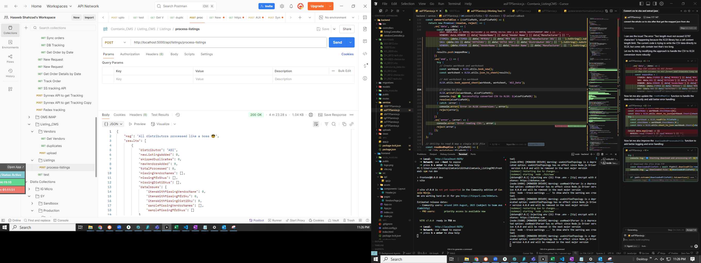Open Scripts tab of request
Screen dimensions: 701x263
[x=189, y=54]
